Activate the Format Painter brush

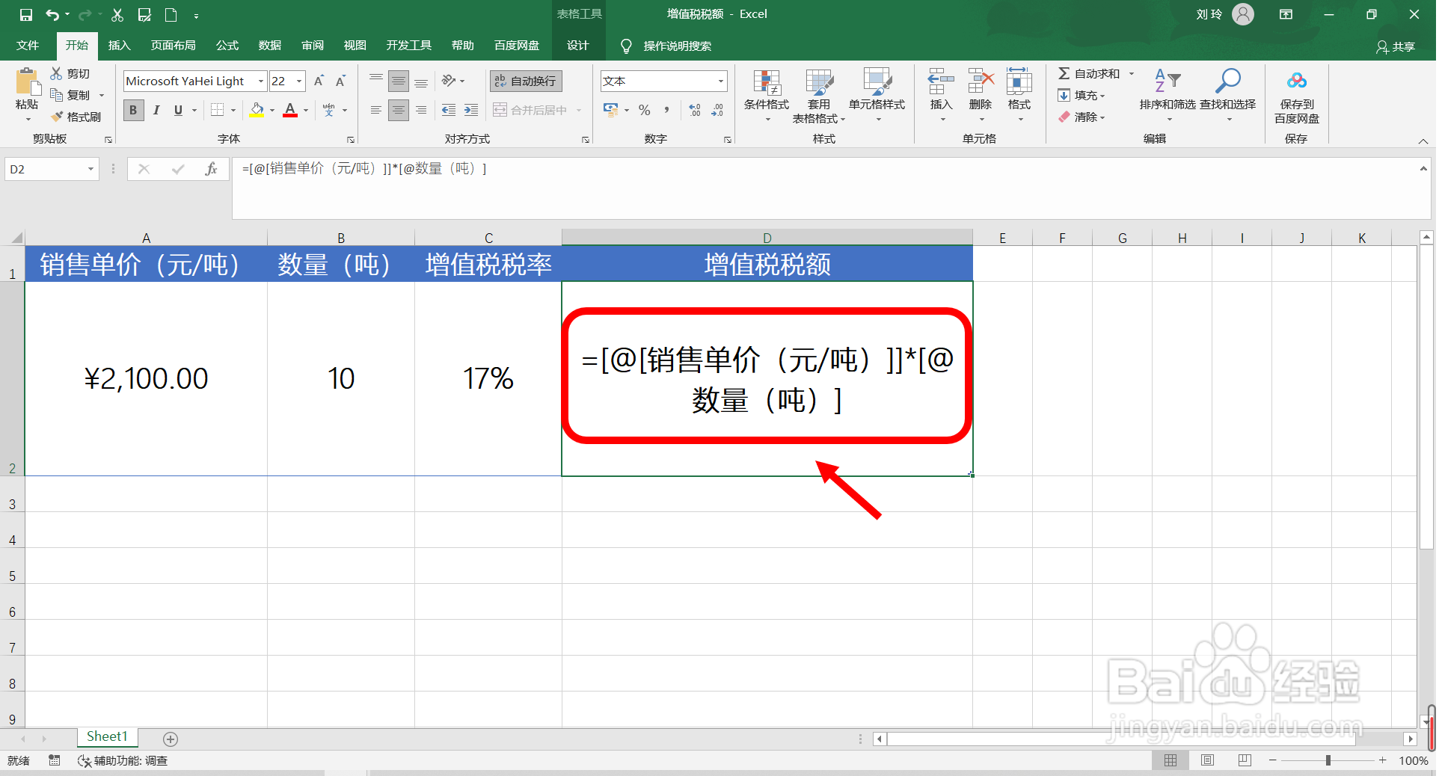(x=76, y=117)
